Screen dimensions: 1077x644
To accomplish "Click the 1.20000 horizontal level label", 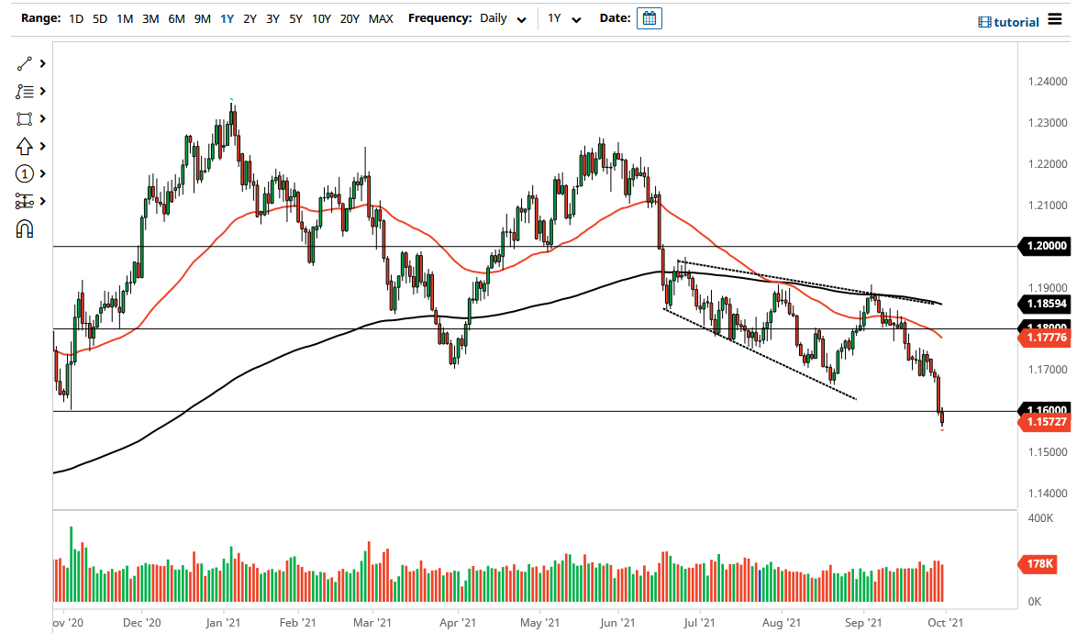I will pos(1044,246).
